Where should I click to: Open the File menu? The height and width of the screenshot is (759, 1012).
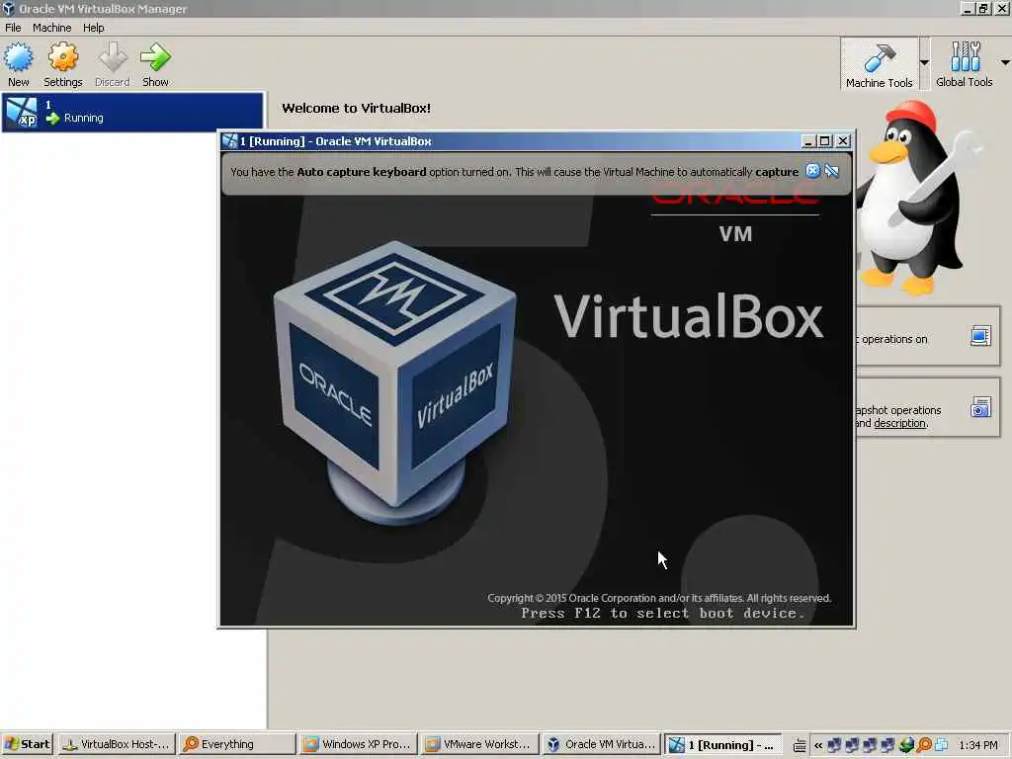(x=13, y=28)
